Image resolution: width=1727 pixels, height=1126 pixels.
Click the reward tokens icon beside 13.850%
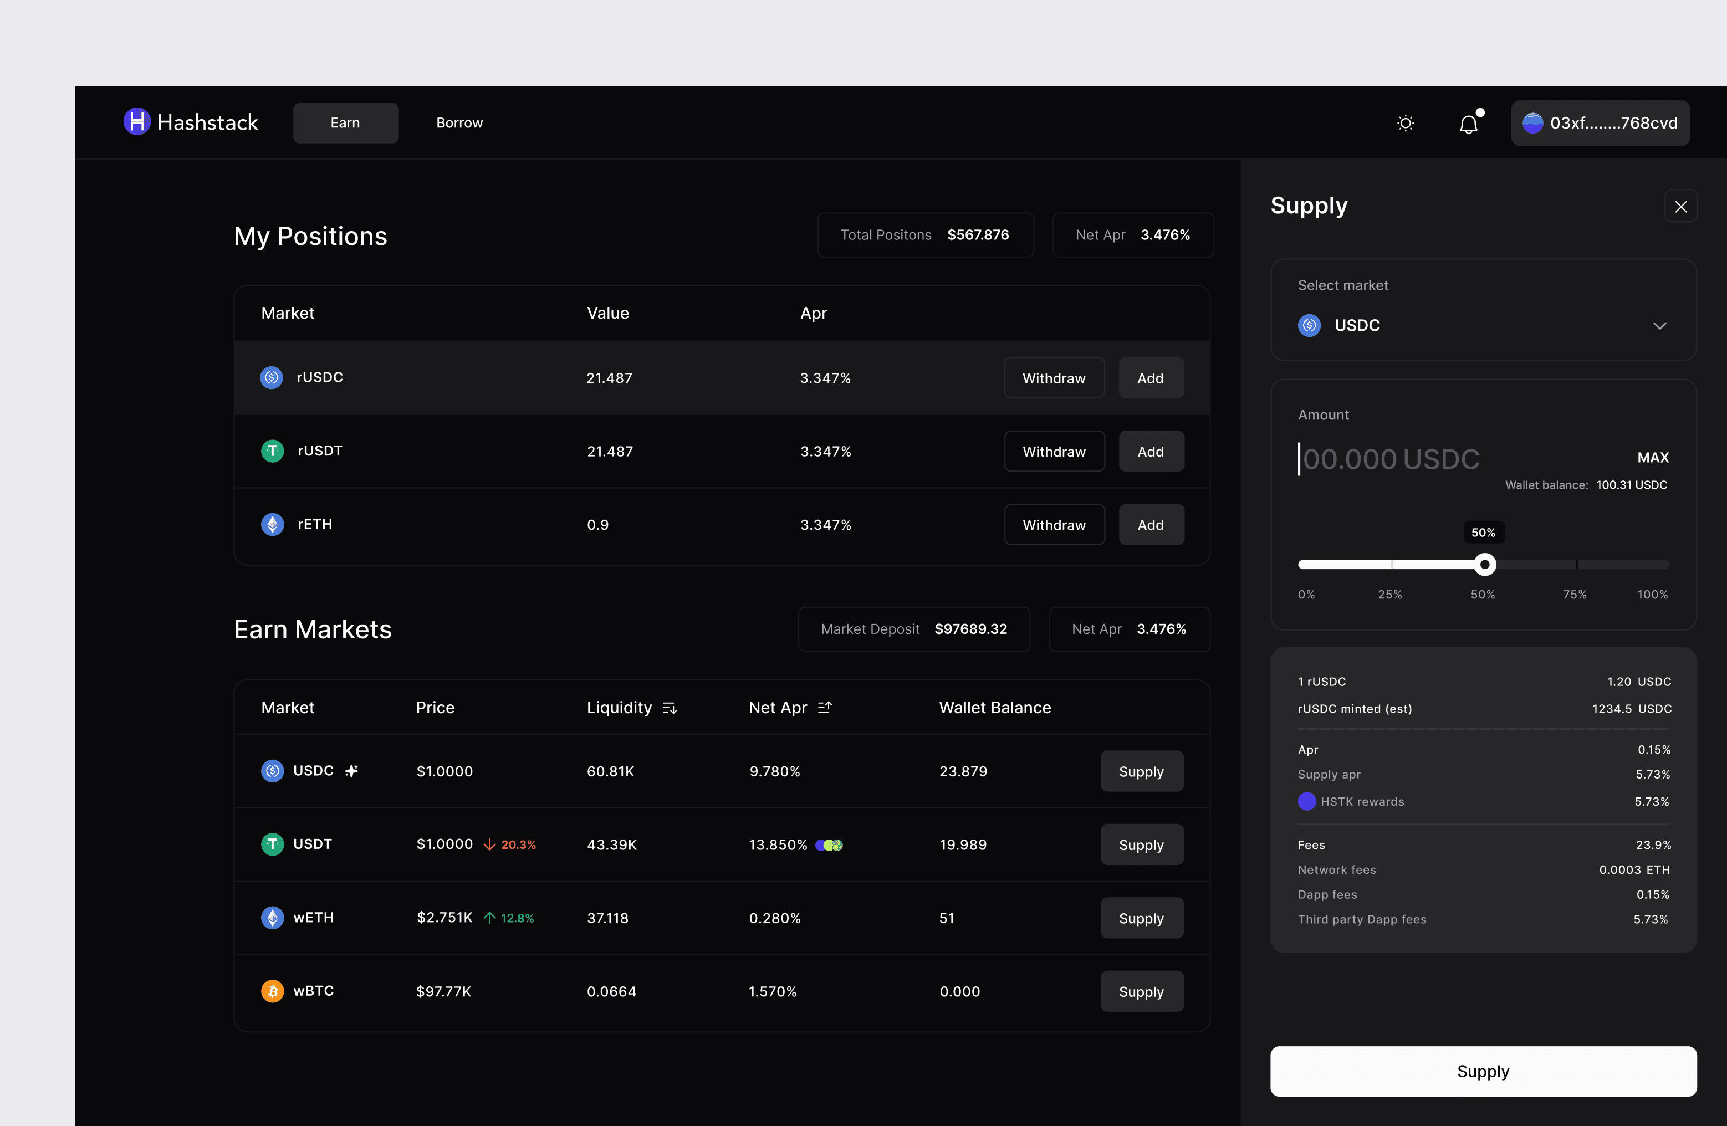829,845
